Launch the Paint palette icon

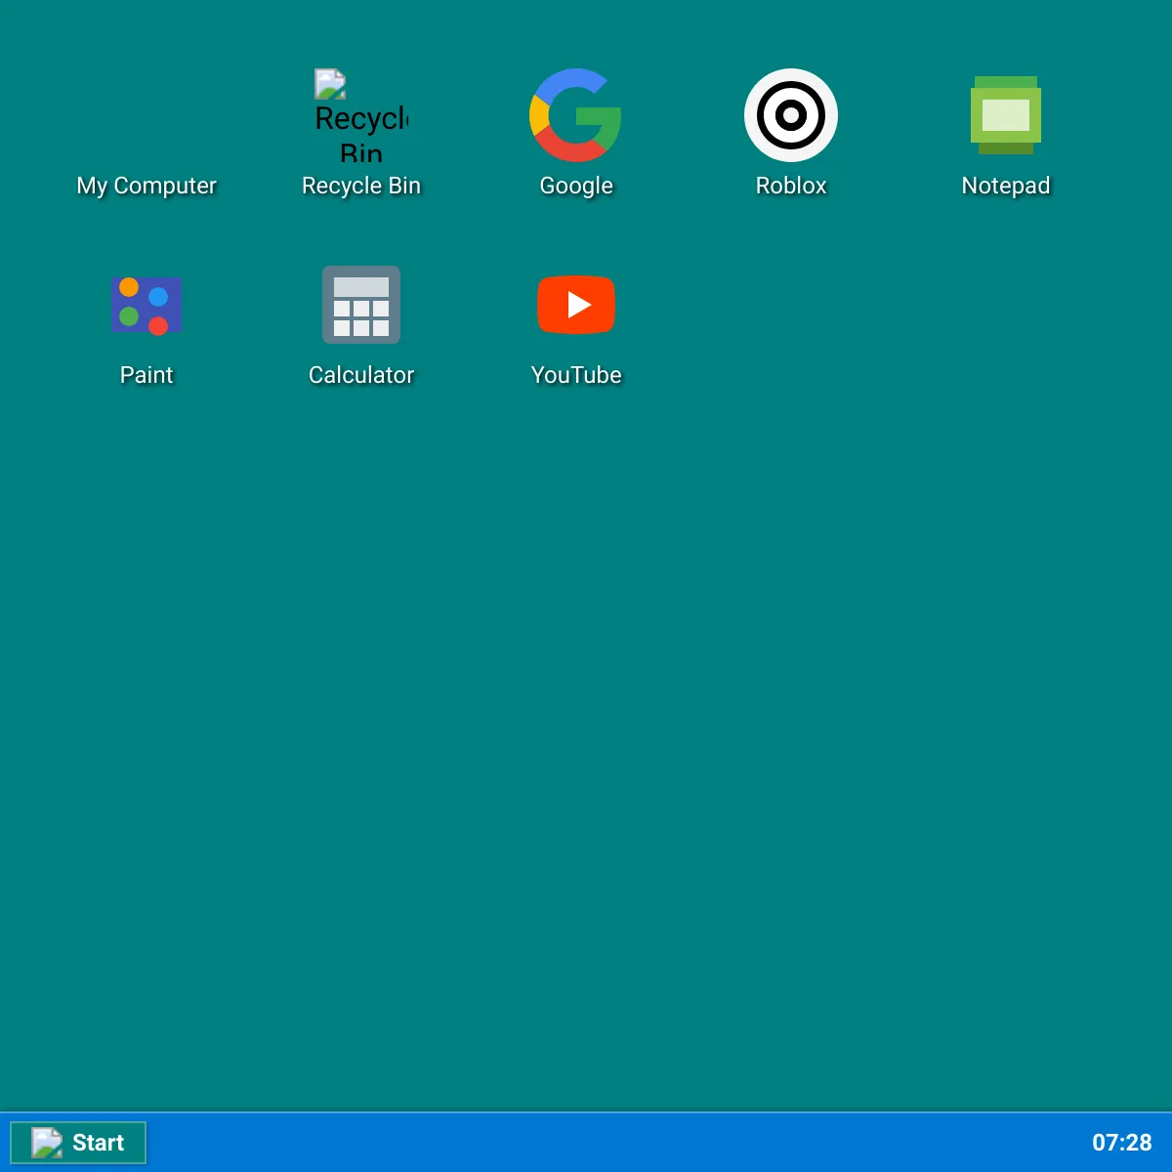[x=146, y=305]
